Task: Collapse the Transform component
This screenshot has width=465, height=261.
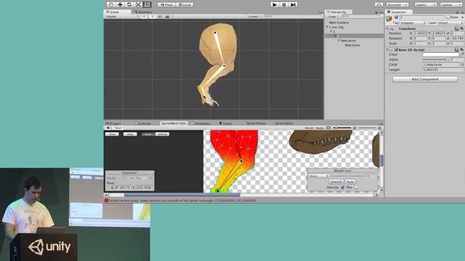Action: 387,29
